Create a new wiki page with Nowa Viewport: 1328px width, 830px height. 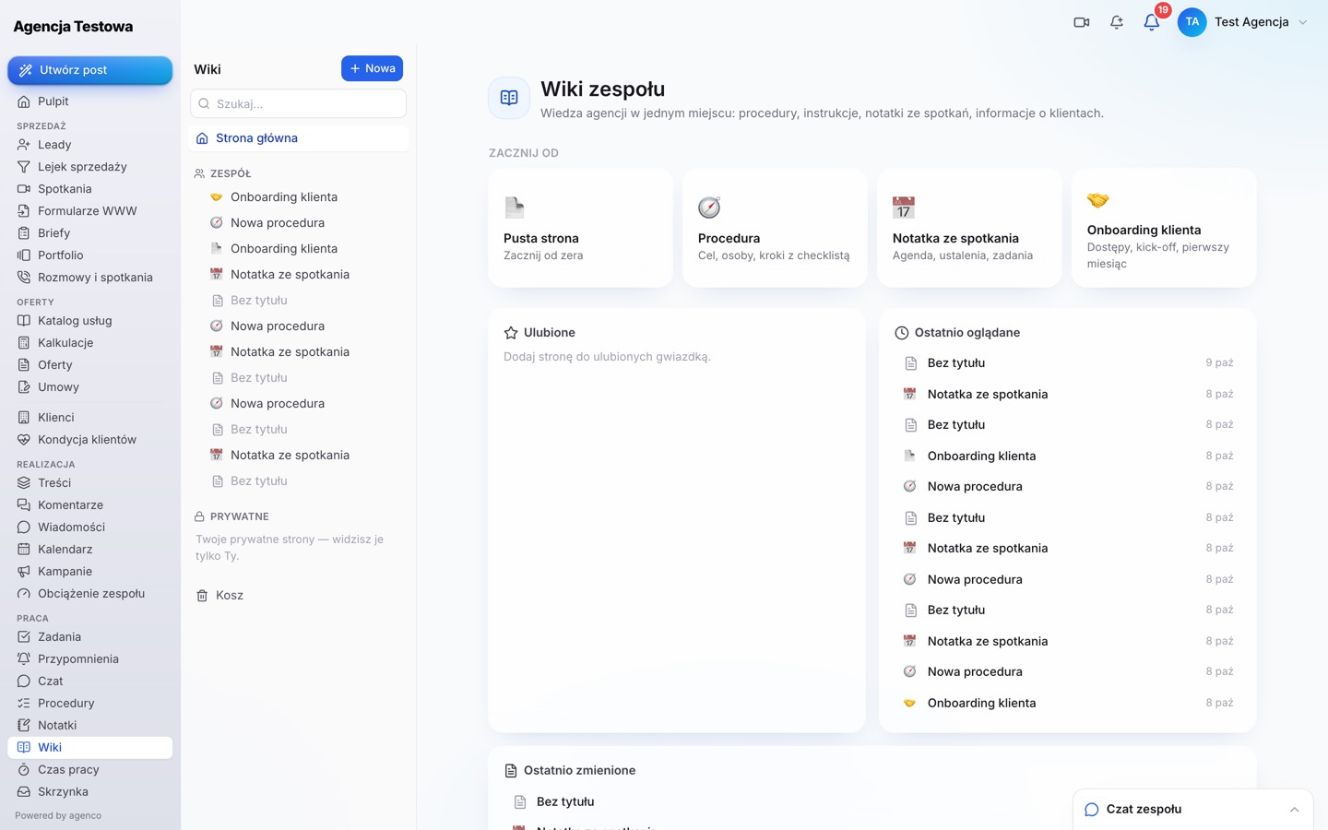pos(372,68)
